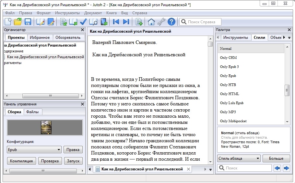
Task: Click the book cover thumbnail
Action: click(46, 127)
